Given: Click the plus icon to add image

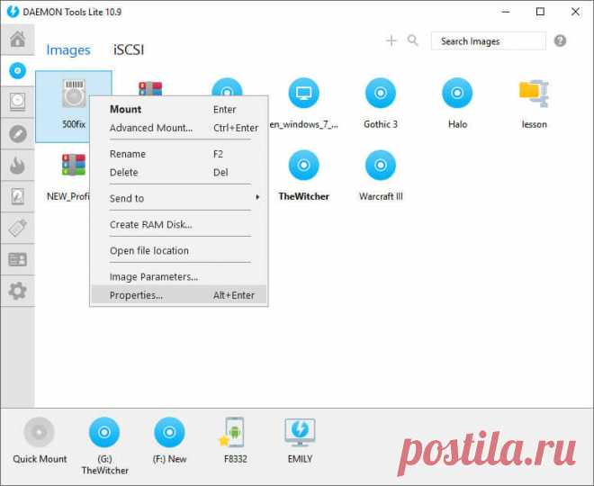Looking at the screenshot, I should pos(391,40).
